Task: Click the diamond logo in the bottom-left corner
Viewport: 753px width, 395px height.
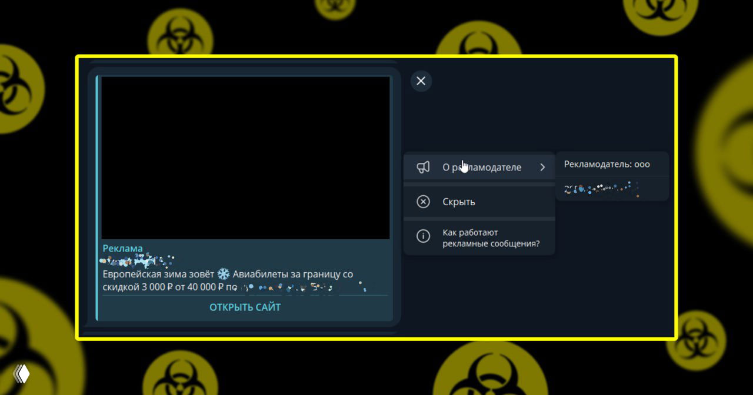Action: click(22, 373)
